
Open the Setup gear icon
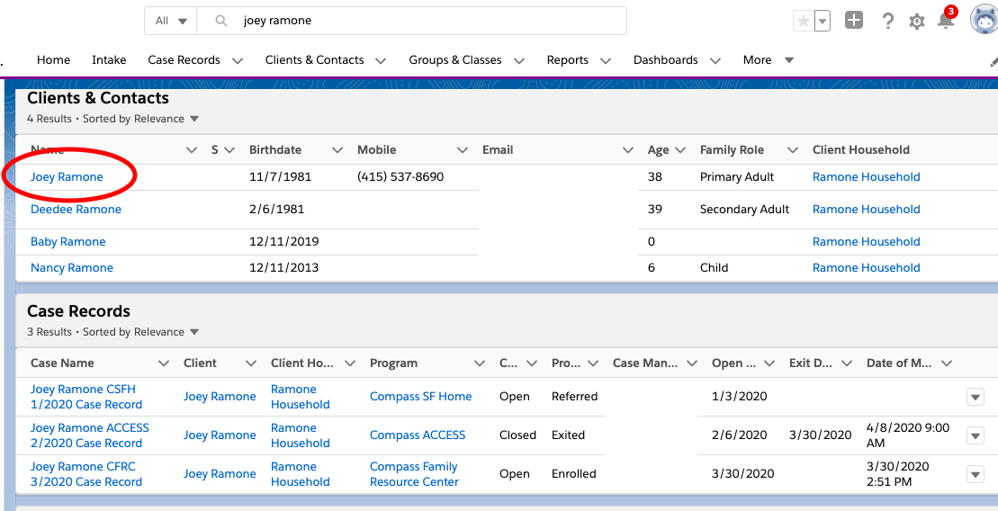point(916,22)
